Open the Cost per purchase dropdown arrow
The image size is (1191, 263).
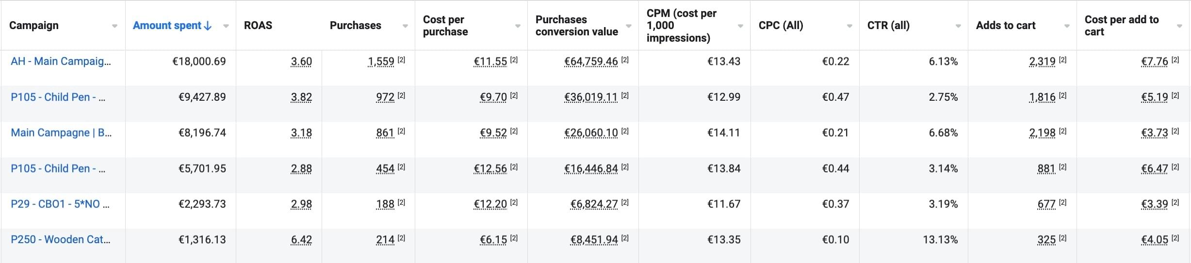coord(518,26)
